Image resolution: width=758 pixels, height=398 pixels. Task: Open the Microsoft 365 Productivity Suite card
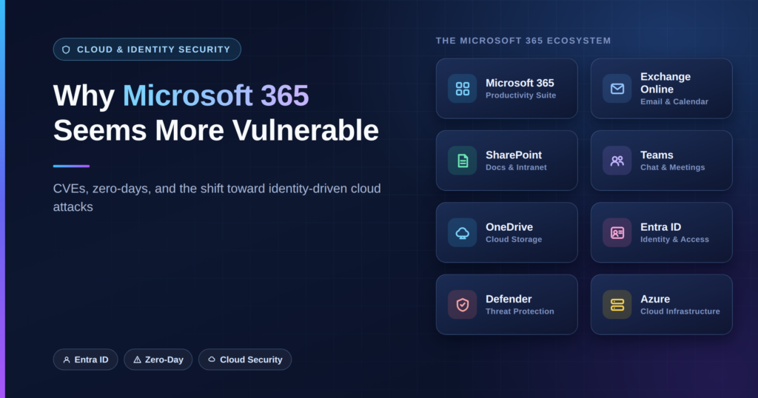506,88
